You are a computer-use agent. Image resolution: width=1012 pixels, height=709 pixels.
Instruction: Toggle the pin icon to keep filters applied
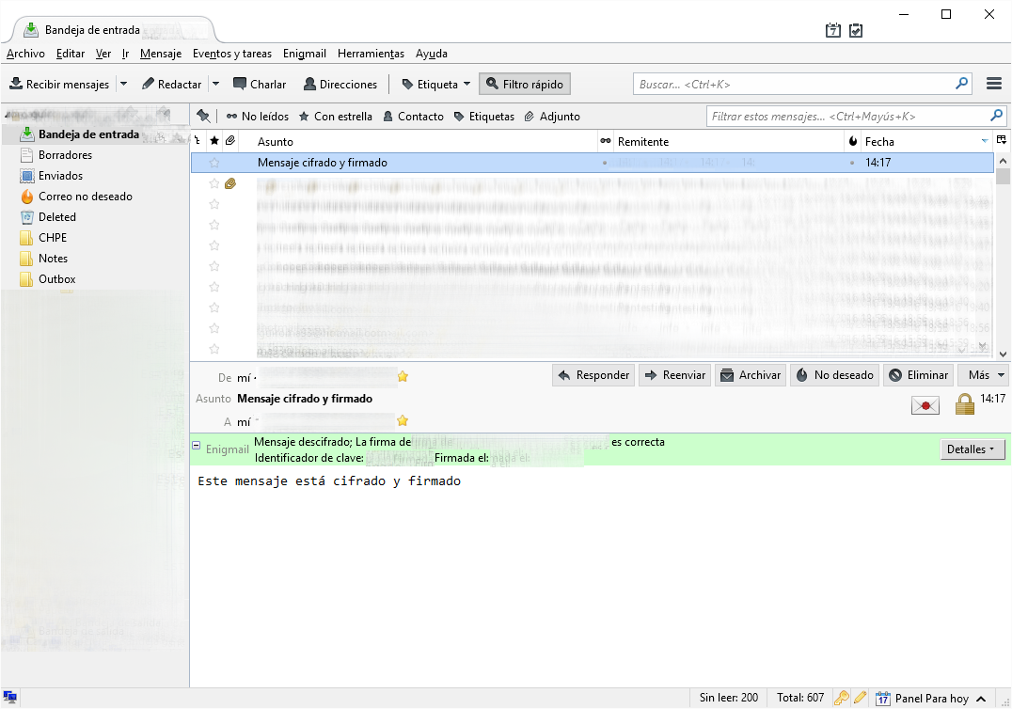[x=203, y=116]
